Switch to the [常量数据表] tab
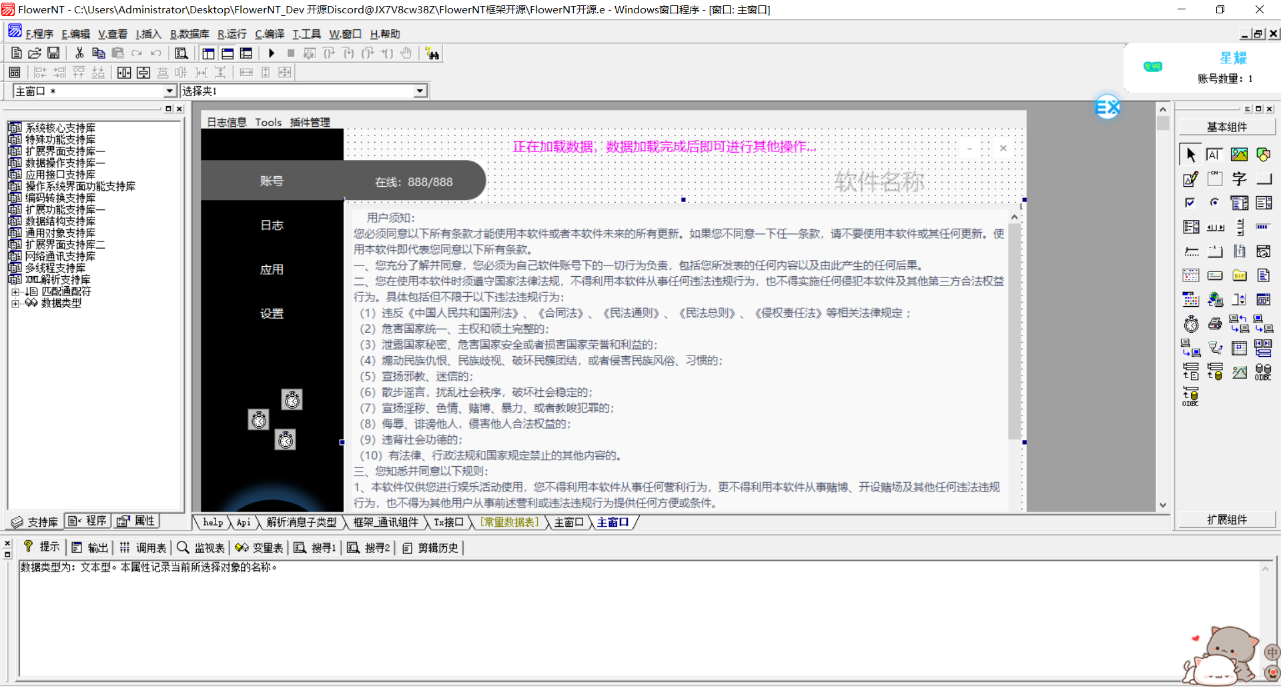Viewport: 1281px width, 687px height. [510, 522]
